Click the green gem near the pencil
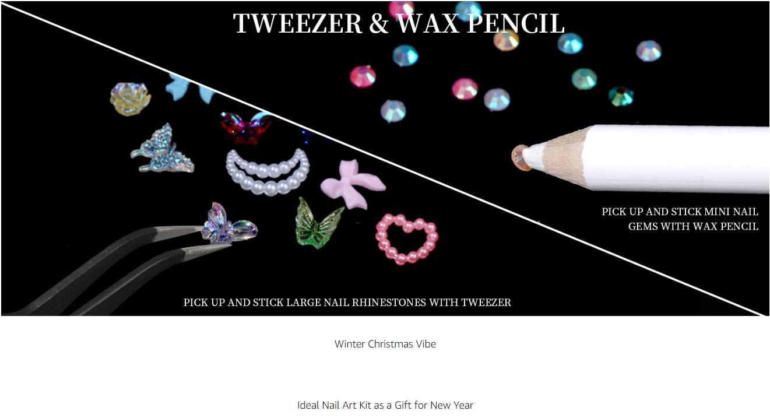770x418 pixels. click(621, 96)
